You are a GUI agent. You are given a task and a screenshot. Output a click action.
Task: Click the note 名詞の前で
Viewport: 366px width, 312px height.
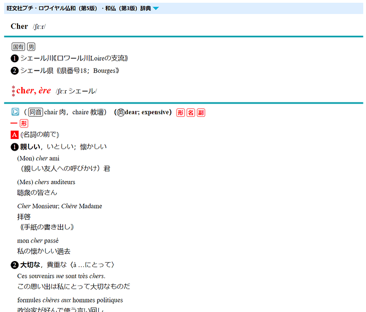pyautogui.click(x=40, y=135)
